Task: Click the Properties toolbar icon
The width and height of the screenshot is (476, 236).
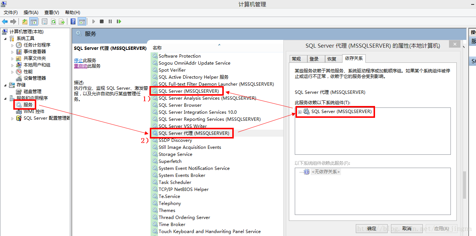Action: [x=45, y=21]
